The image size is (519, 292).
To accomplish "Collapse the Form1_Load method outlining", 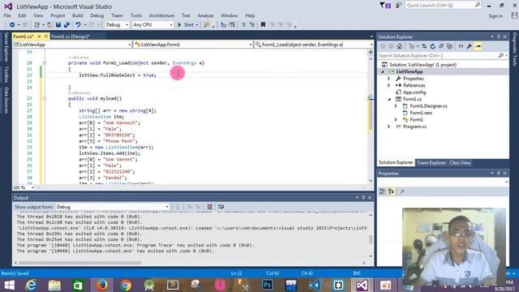I will point(45,63).
